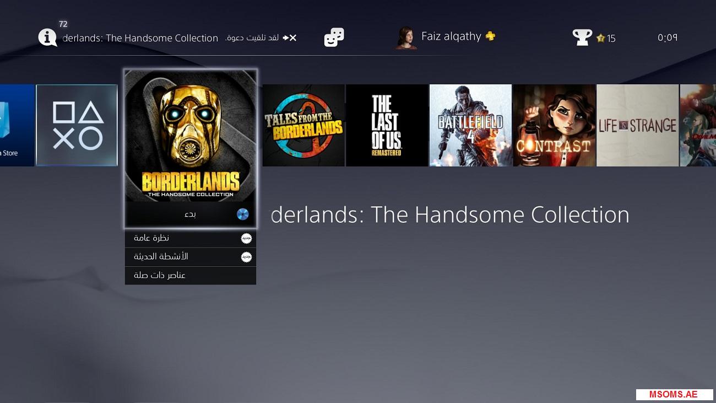Select the Tales from the Borderlands tile

click(x=303, y=125)
